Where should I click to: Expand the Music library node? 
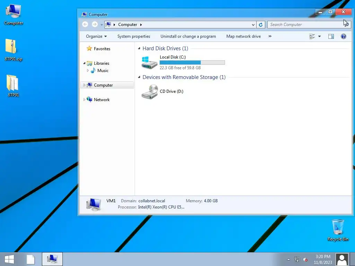pos(88,71)
